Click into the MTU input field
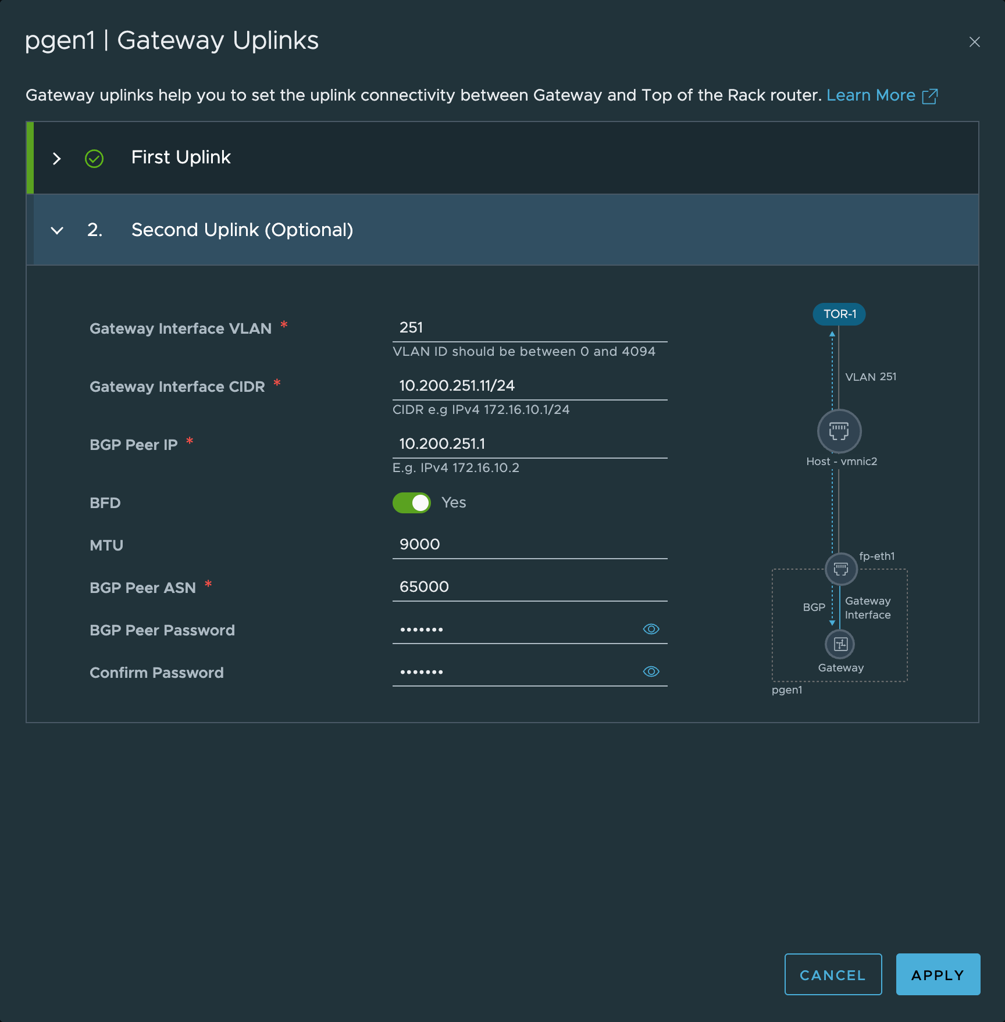Screen dimensions: 1005x1022 pos(529,545)
